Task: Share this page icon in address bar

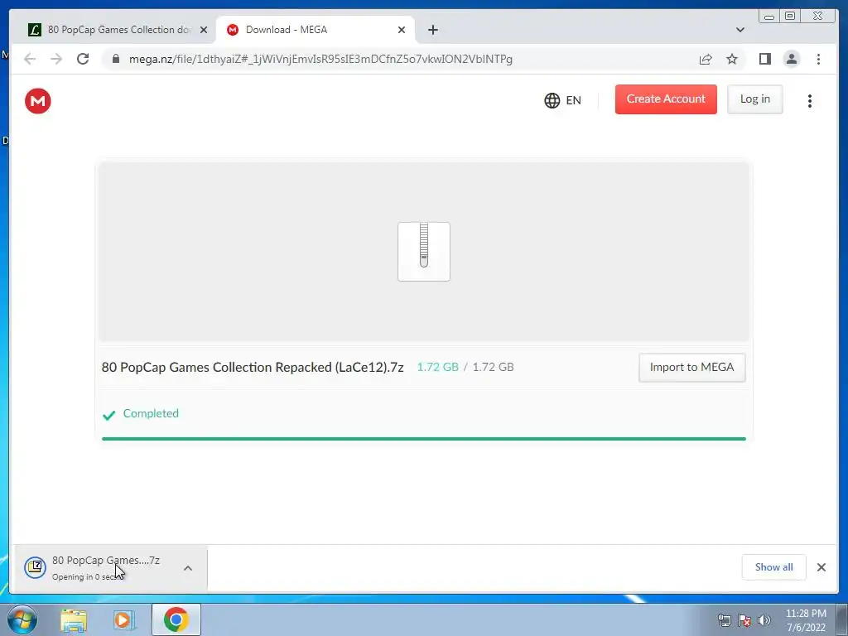Action: click(x=706, y=59)
